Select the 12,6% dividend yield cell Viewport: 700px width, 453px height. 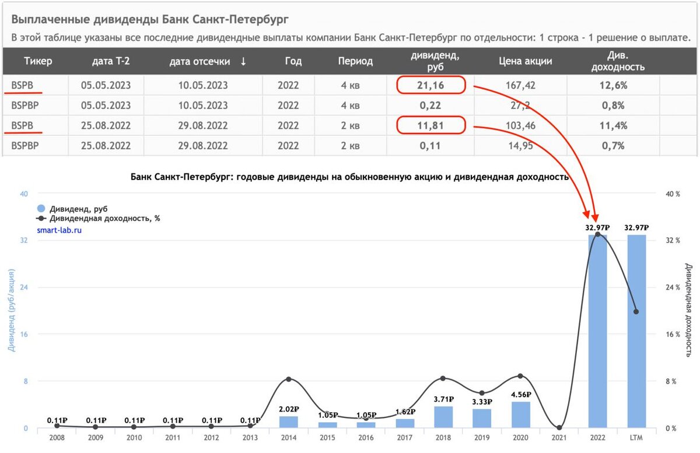point(612,86)
